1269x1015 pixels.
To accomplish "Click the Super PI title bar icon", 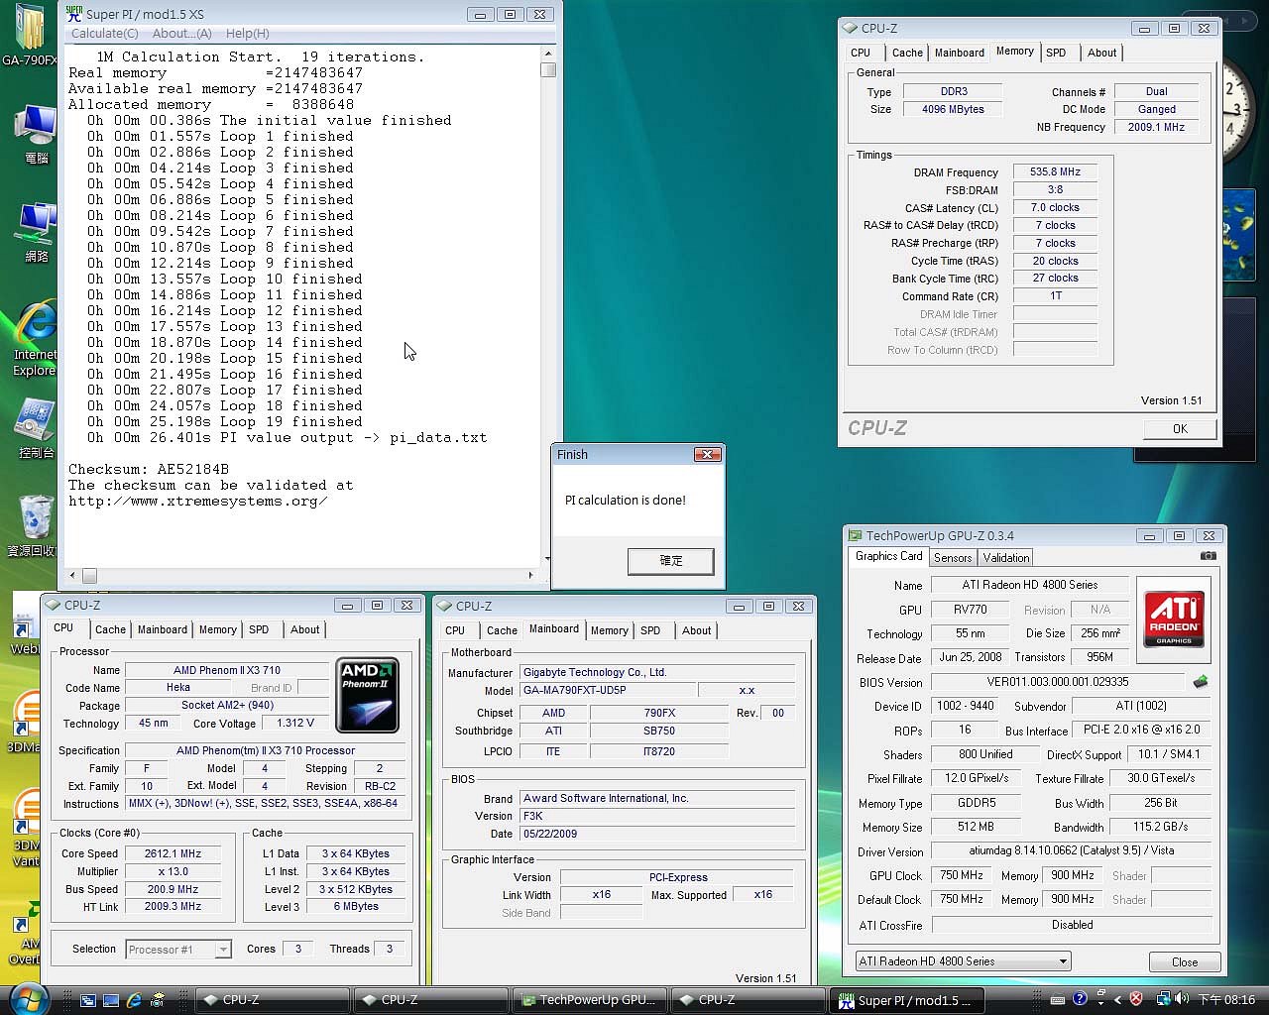I will tap(73, 14).
